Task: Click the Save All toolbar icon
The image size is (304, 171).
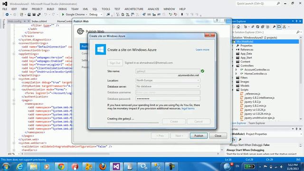Action: (x=39, y=15)
